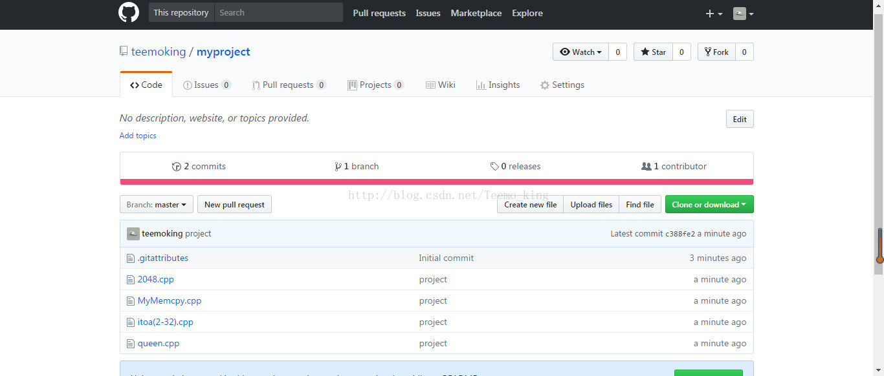Open Issues in top navigation
The image size is (884, 376).
[428, 13]
